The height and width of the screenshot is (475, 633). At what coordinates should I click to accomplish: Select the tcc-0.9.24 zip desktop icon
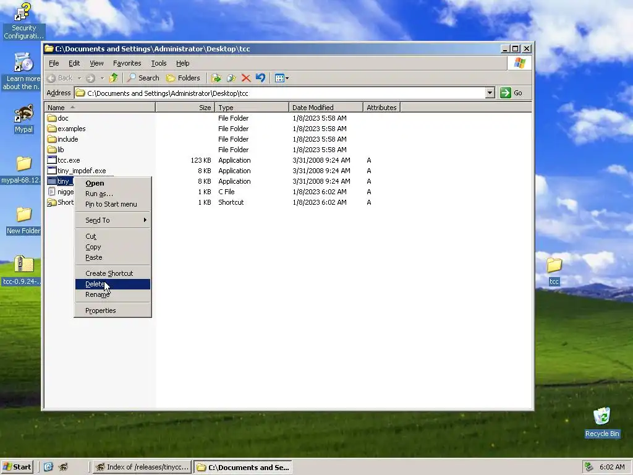(23, 271)
